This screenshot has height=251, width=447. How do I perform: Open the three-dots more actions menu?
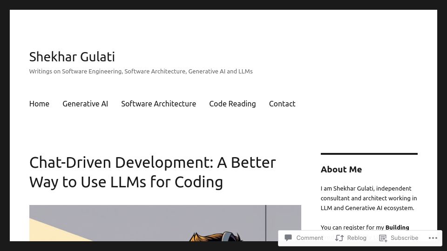coord(433,238)
